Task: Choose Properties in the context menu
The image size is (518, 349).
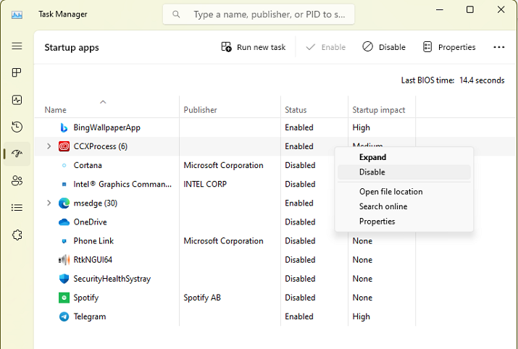Action: (404, 222)
